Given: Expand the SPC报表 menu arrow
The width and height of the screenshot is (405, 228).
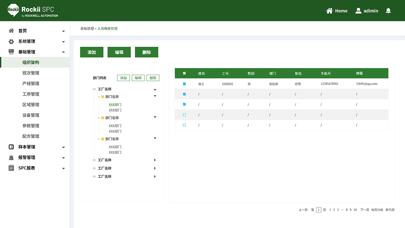Looking at the screenshot, I should click(x=64, y=168).
